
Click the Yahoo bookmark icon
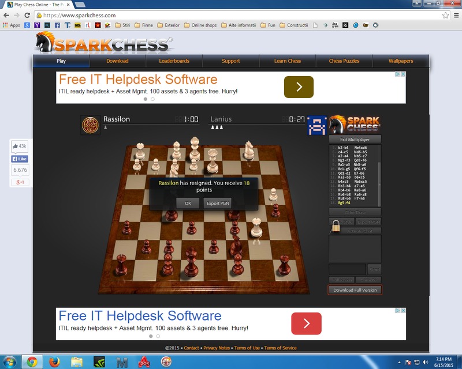(37, 25)
